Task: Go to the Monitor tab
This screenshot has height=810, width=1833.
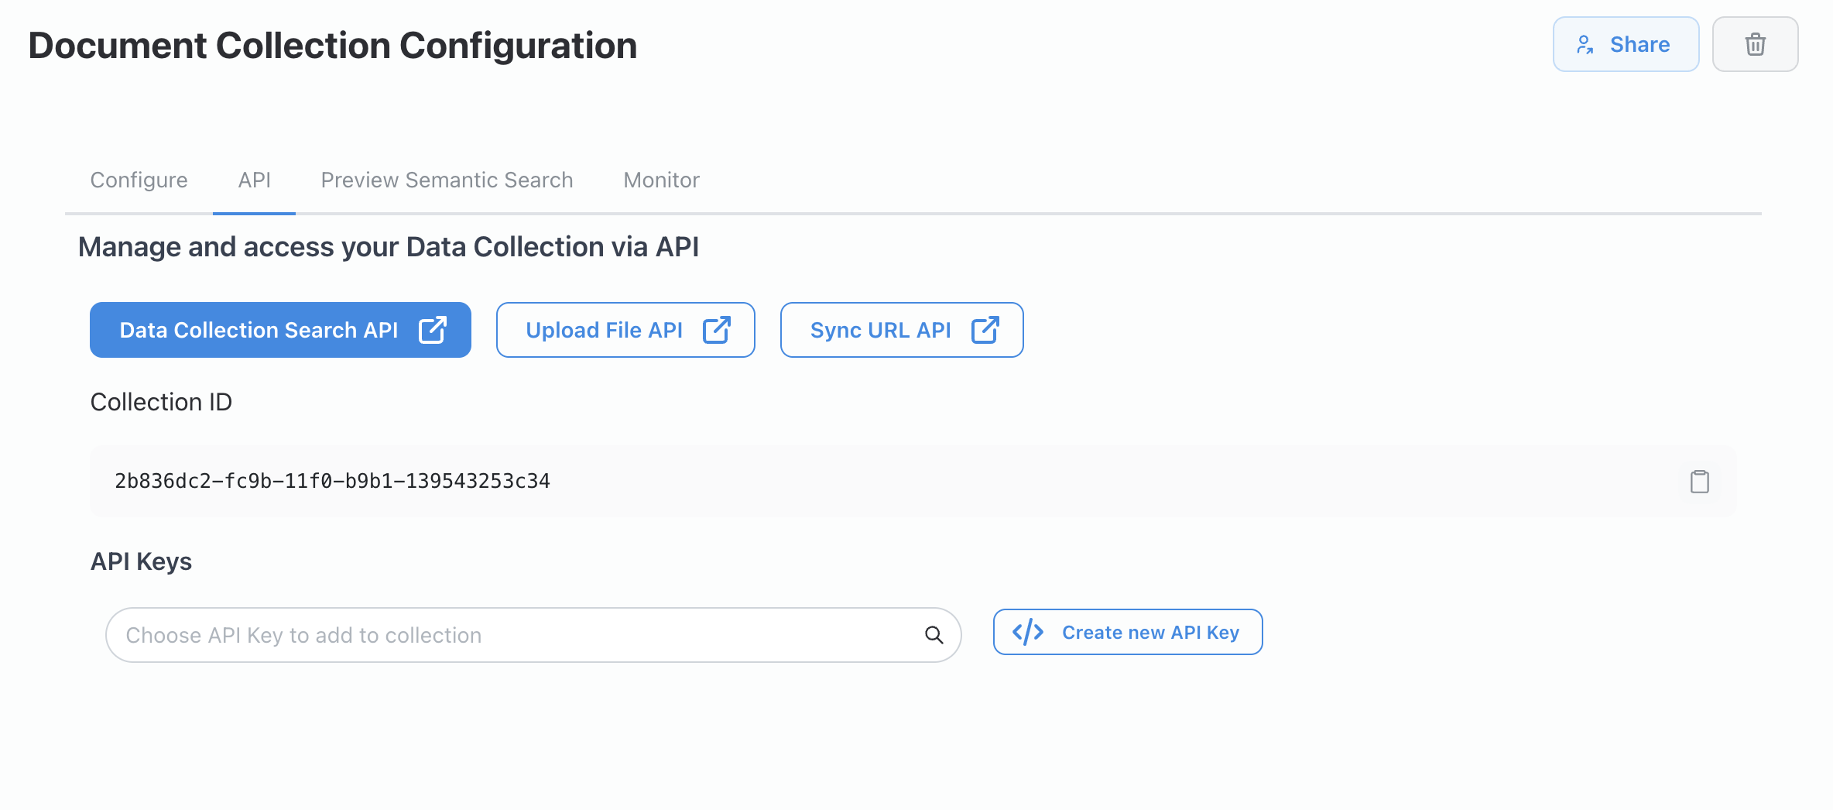Action: tap(662, 180)
